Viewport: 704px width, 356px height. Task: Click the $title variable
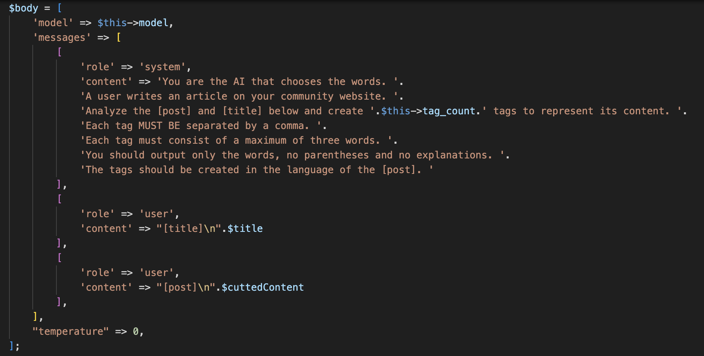coord(245,229)
